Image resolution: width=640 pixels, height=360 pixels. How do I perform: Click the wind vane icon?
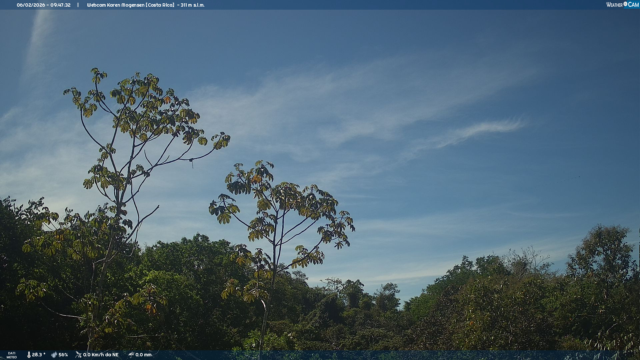78,355
